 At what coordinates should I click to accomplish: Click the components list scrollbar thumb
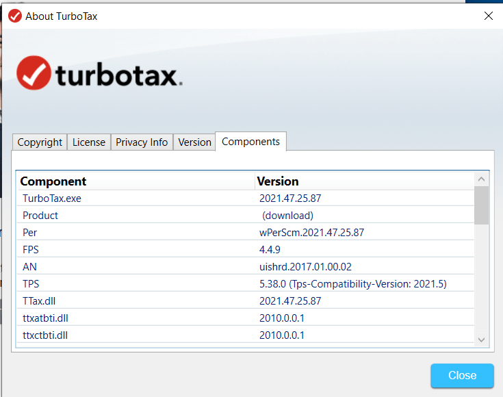(x=481, y=205)
